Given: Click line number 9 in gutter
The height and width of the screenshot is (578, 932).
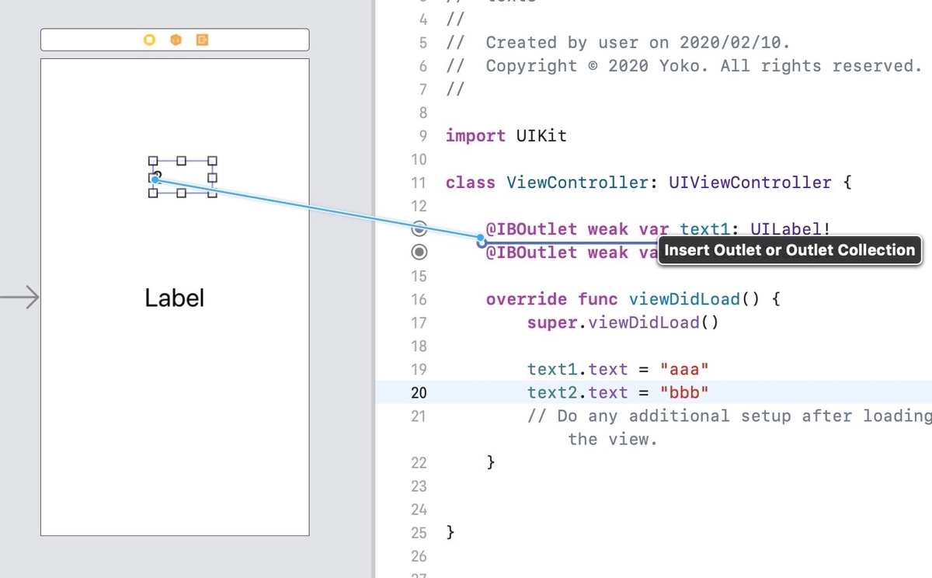Looking at the screenshot, I should click(x=423, y=137).
